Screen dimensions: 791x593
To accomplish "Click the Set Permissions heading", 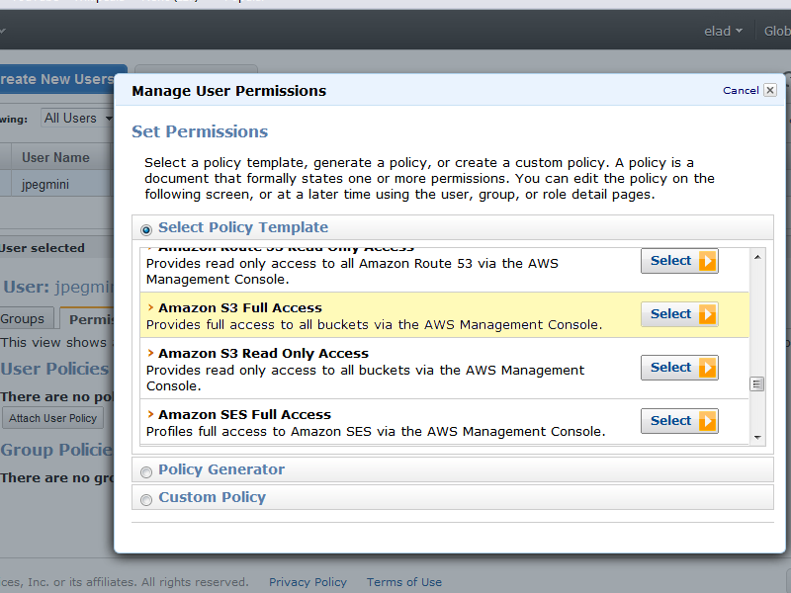I will pyautogui.click(x=200, y=131).
